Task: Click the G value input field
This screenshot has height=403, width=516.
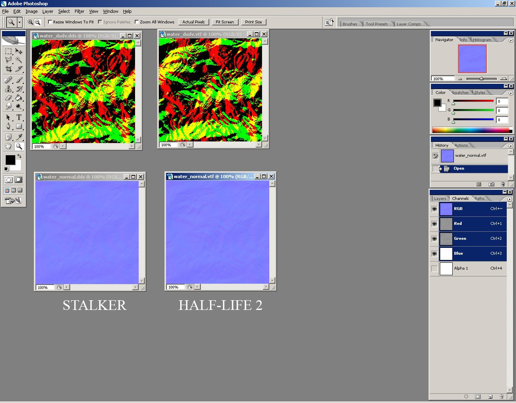Action: [x=502, y=111]
